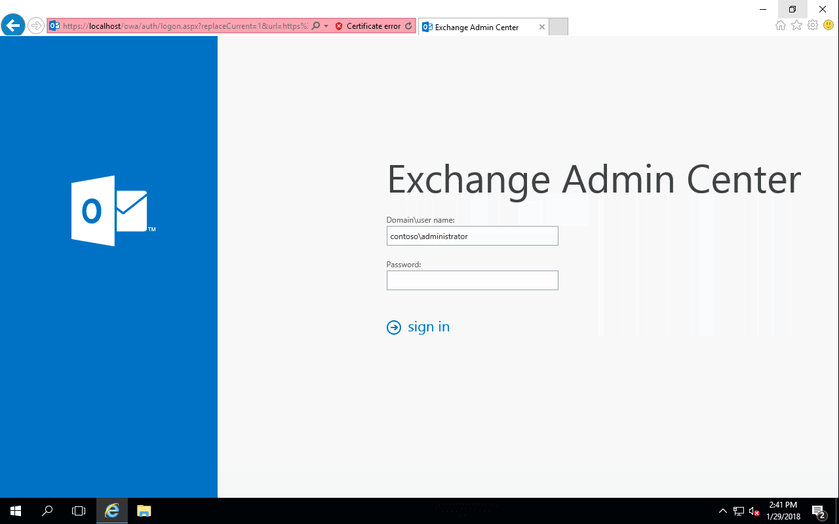
Task: Click the Refresh page icon
Action: 408,26
